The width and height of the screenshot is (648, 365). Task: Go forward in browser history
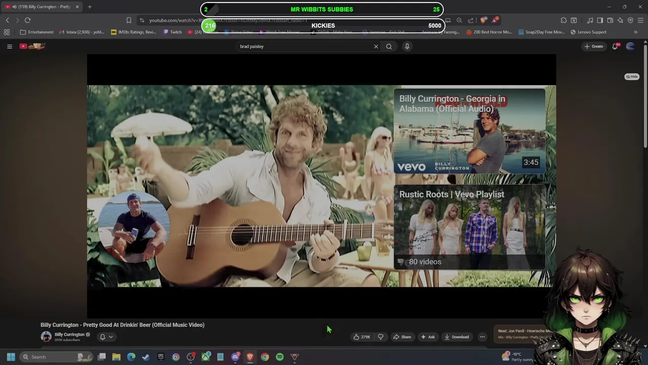click(17, 20)
